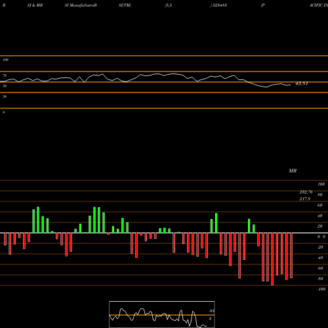The height and width of the screenshot is (328, 328).
Task: Click the 40 label on MR axis
Action: pyautogui.click(x=320, y=216)
